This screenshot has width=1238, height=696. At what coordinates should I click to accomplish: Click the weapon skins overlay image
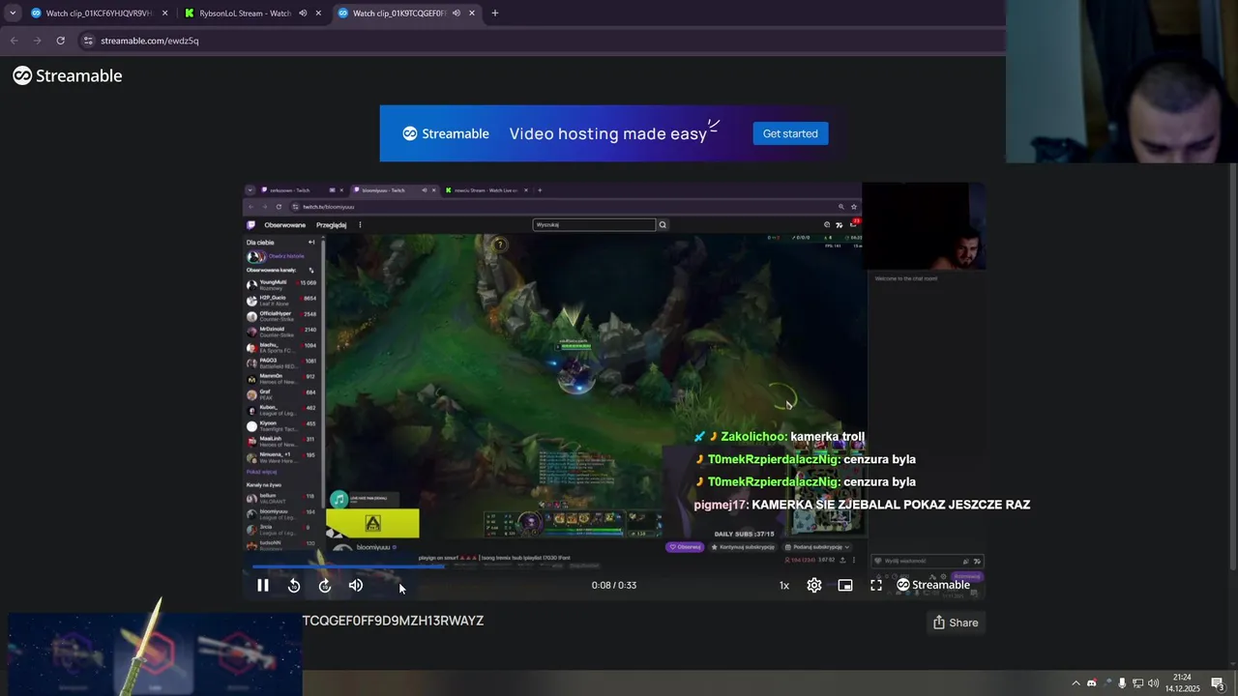click(155, 653)
